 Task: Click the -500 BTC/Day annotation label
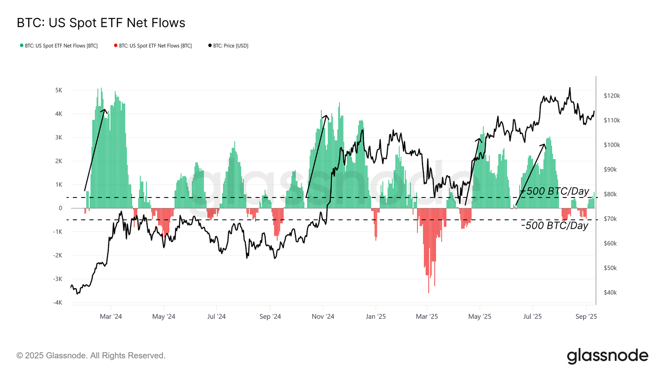555,225
